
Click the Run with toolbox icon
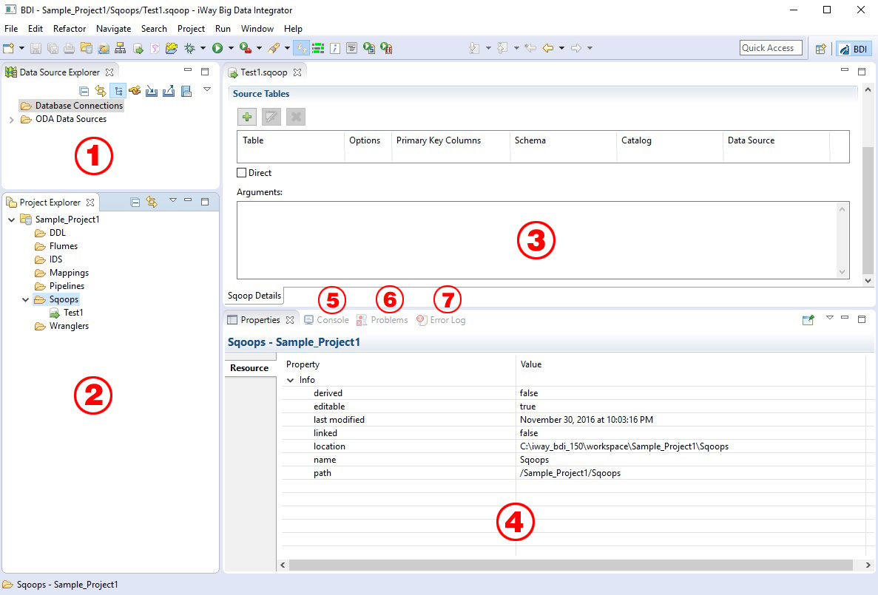click(x=246, y=48)
